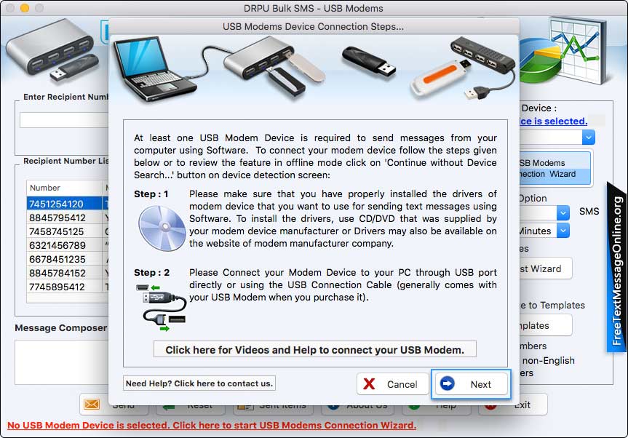Open Videos and Help to connect USB Modem
Screen dimensions: 628x438
pos(315,349)
